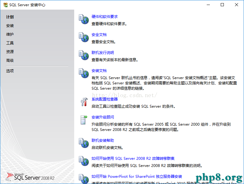Click the SQL Server 安装中心 title bar icon
This screenshot has height=184, width=244.
tap(5, 5)
